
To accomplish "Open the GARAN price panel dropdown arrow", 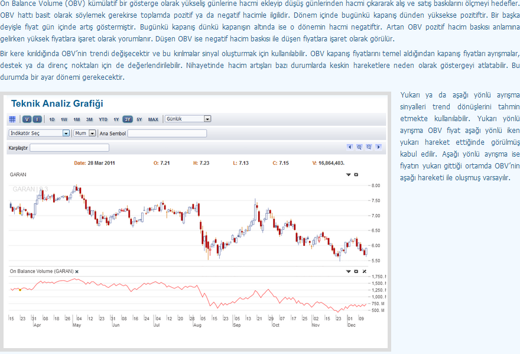I will click(x=348, y=174).
